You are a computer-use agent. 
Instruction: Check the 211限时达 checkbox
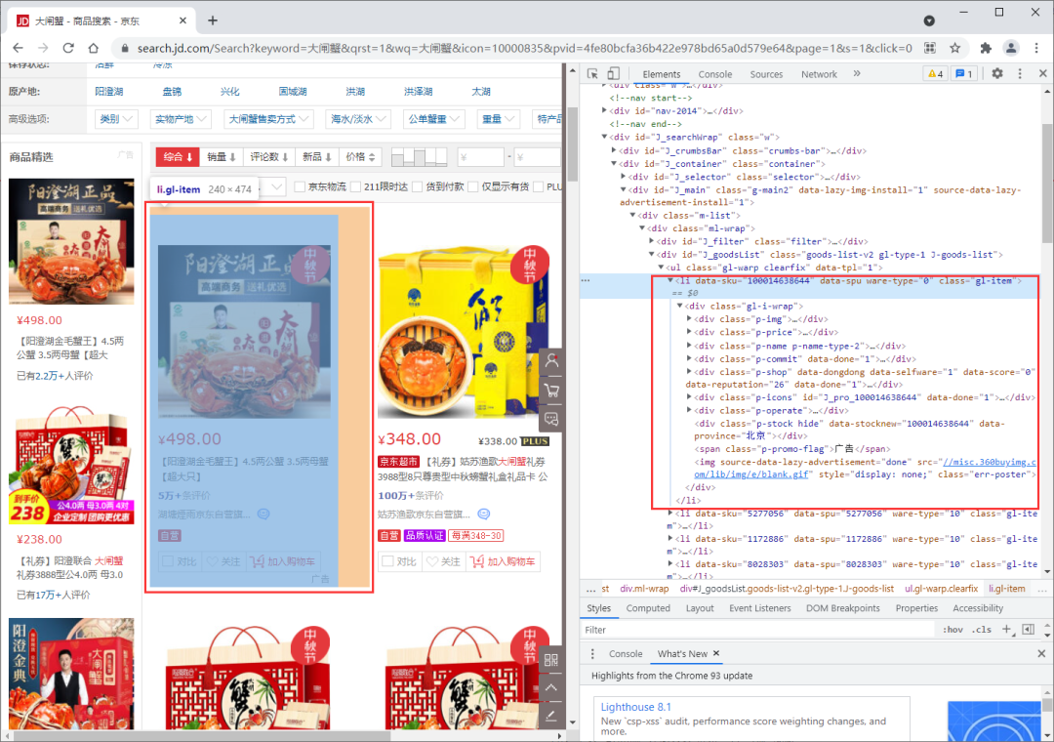355,186
